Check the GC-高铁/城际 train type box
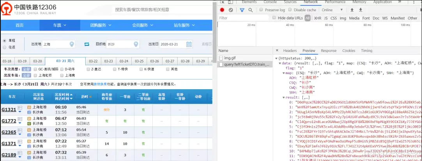Viewport: 422px width, 161px height. [35, 69]
